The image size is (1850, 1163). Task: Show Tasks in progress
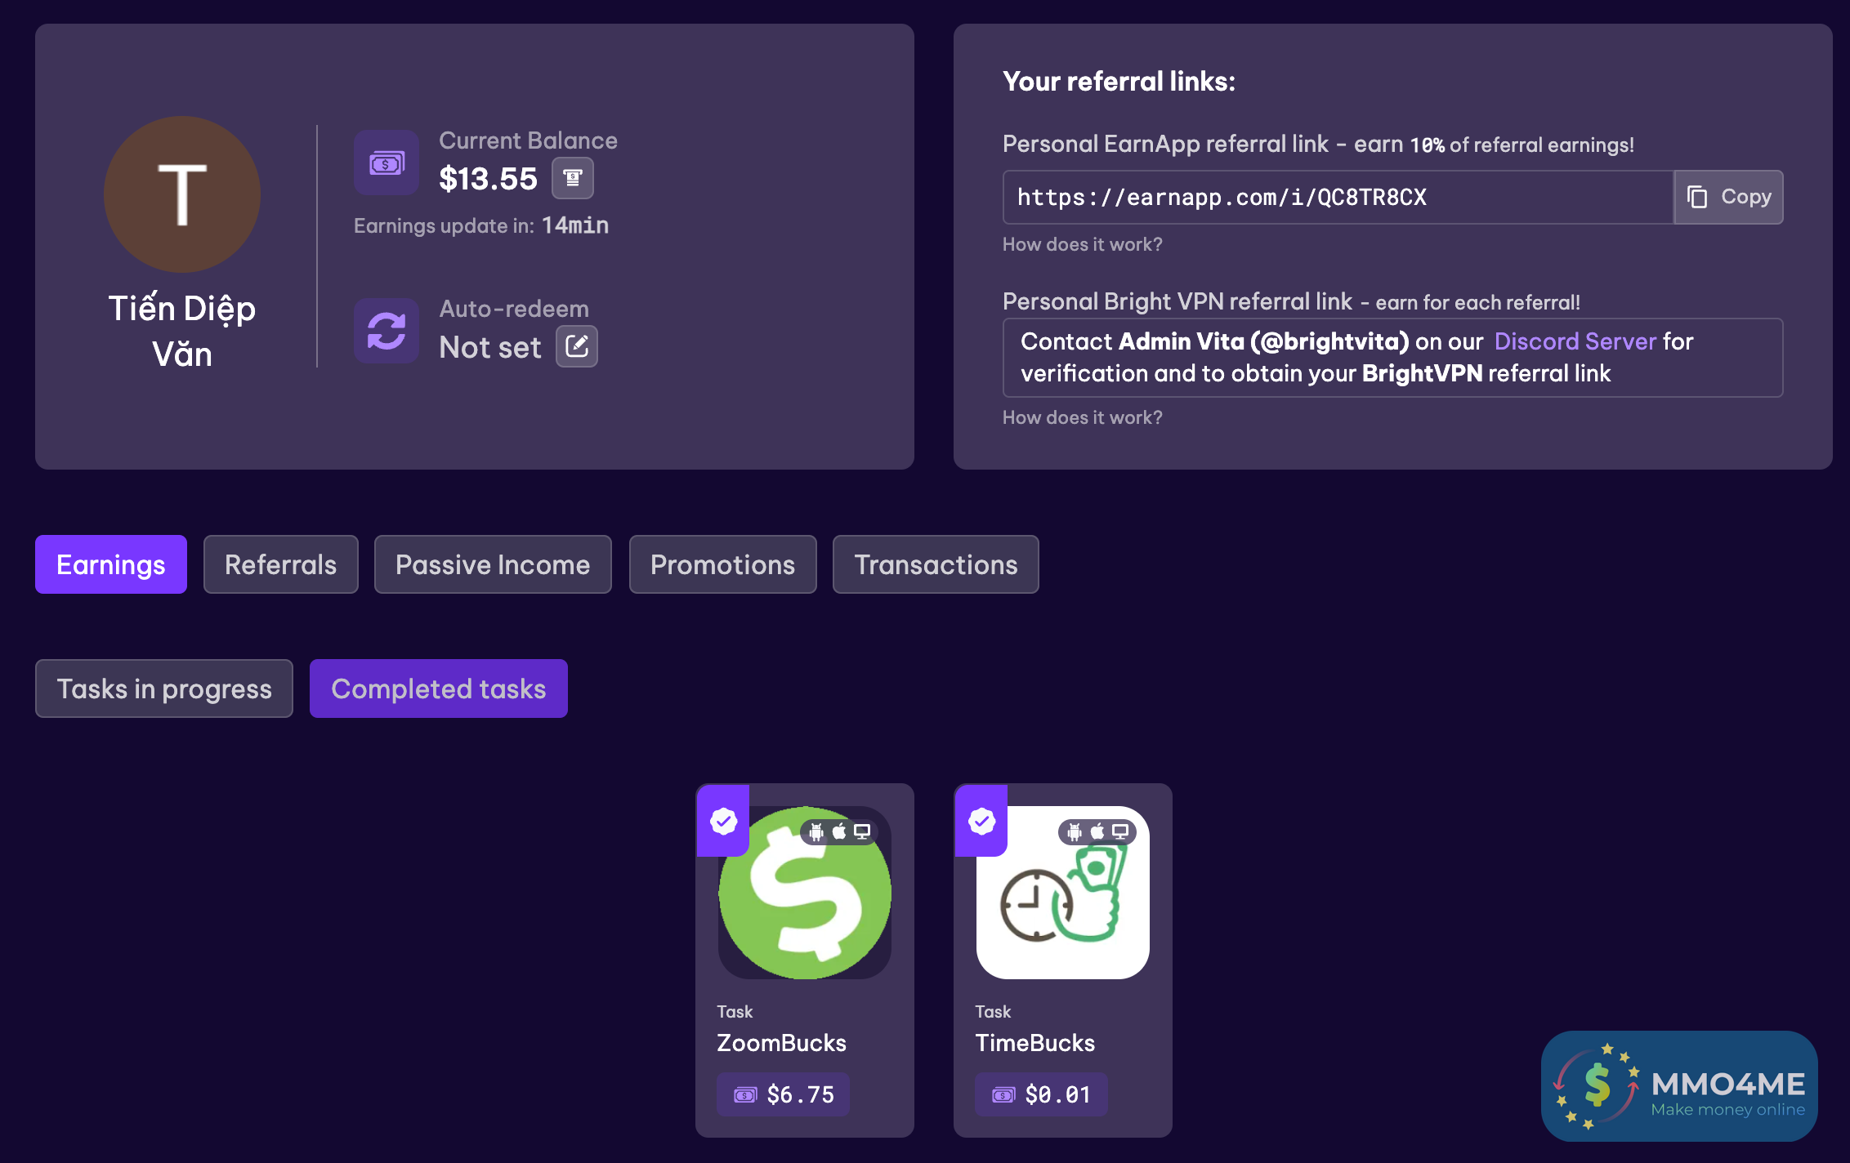[164, 688]
